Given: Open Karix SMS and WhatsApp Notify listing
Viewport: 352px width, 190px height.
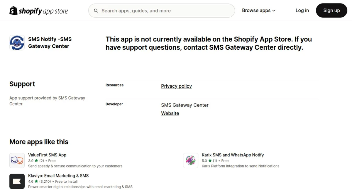Looking at the screenshot, I should tap(233, 155).
